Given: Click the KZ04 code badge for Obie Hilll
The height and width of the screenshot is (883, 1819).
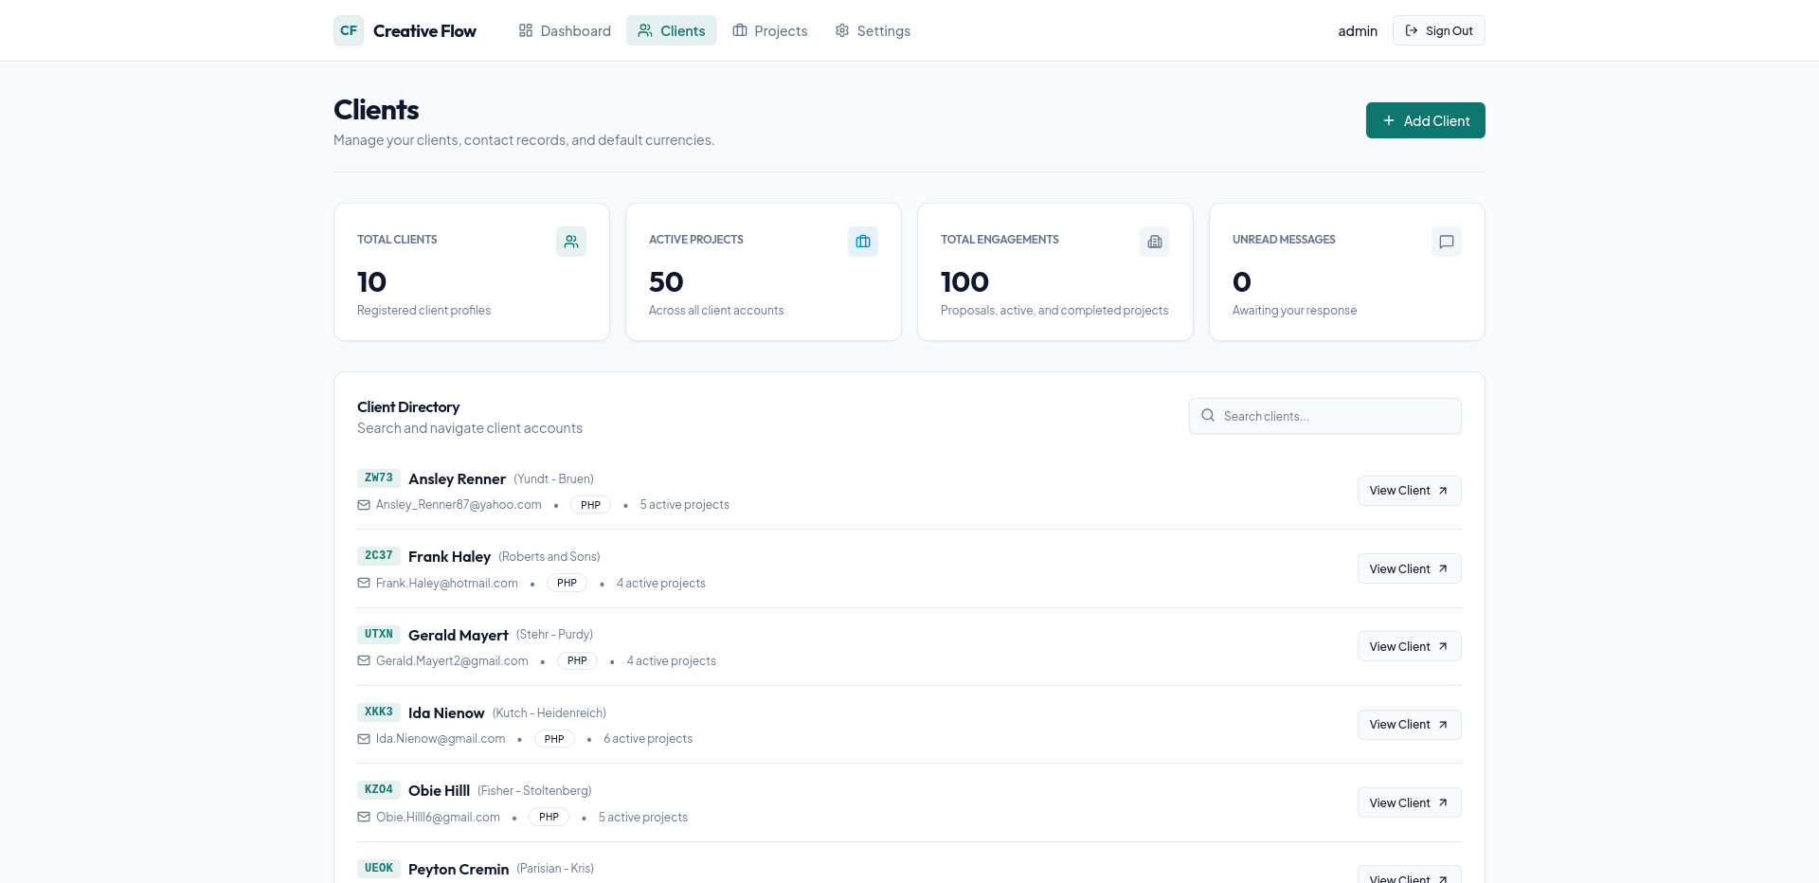Looking at the screenshot, I should (x=379, y=790).
